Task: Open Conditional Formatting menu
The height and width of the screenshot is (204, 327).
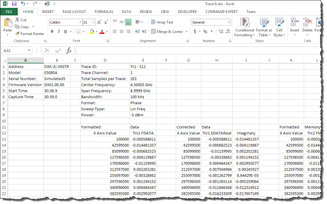Action: [245, 27]
